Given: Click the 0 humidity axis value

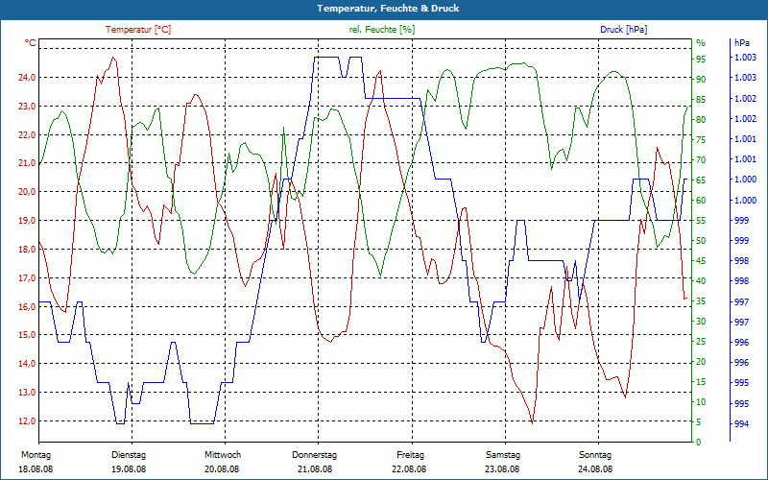Looking at the screenshot, I should pos(699,443).
